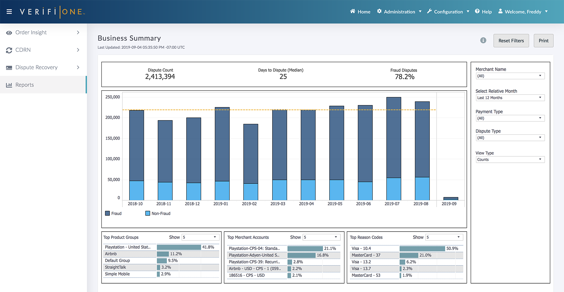Click the Home house icon
This screenshot has width=564, height=292.
point(352,11)
